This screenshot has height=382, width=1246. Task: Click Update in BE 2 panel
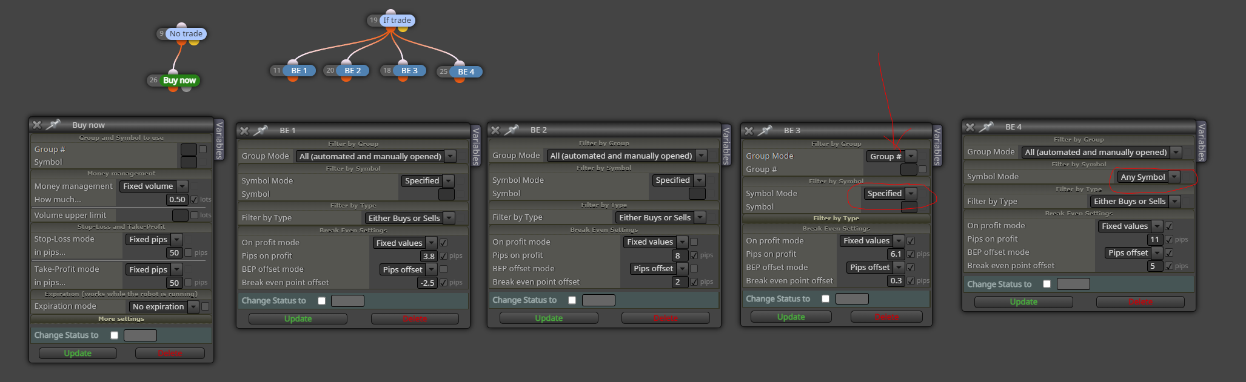[549, 318]
